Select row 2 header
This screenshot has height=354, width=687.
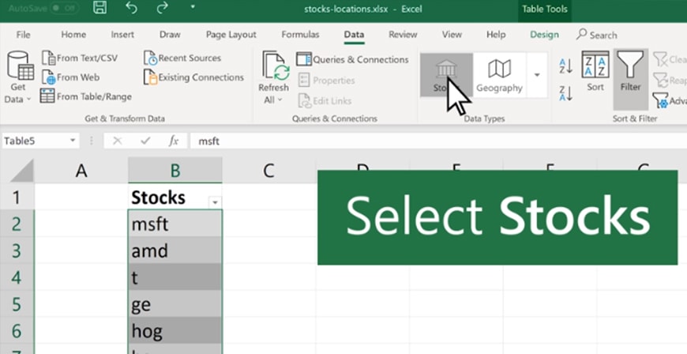click(17, 224)
